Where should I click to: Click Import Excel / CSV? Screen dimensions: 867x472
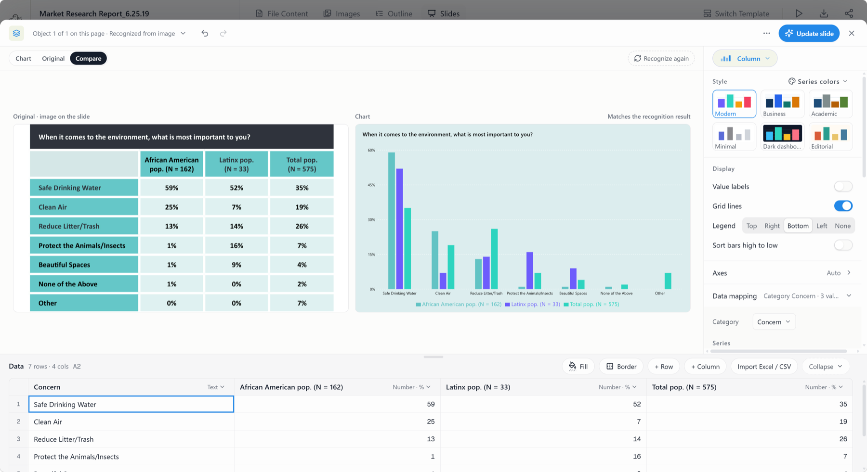(764, 366)
